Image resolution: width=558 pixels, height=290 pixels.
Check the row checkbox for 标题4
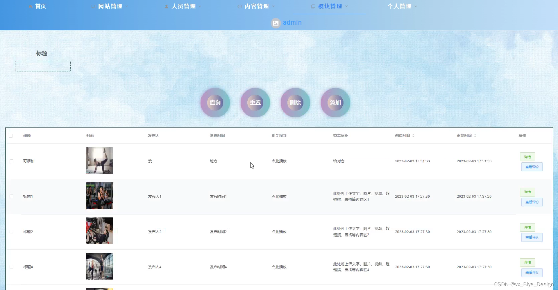[12, 267]
